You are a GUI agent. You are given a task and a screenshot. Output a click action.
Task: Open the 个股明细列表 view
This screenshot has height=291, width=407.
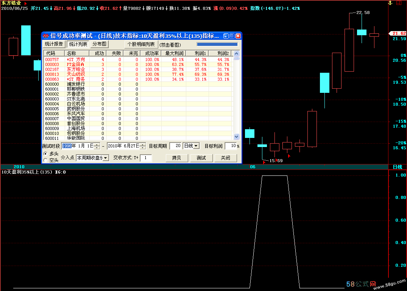coord(141,44)
